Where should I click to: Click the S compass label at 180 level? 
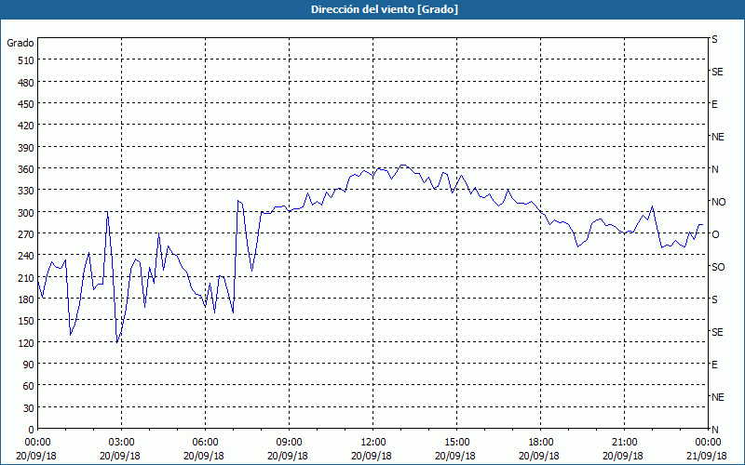714,299
